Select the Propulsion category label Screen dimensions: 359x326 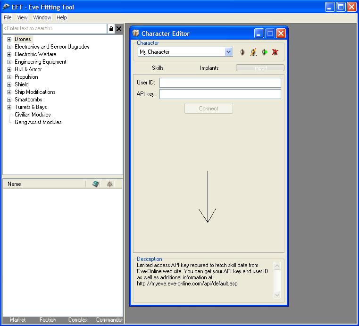point(26,77)
